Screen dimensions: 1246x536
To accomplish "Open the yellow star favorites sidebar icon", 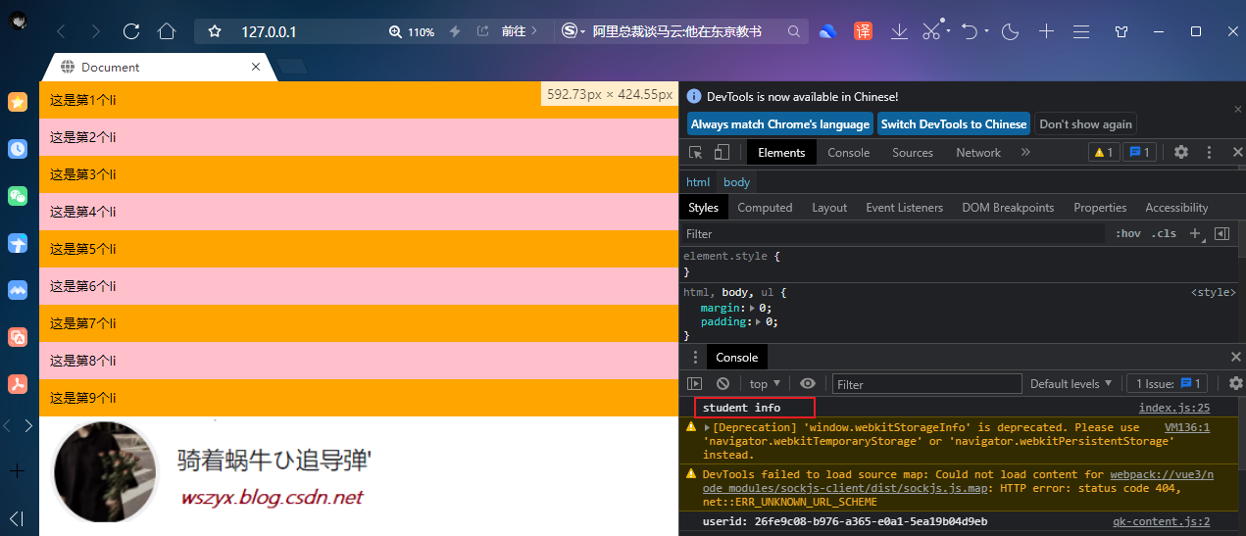I will (x=18, y=102).
